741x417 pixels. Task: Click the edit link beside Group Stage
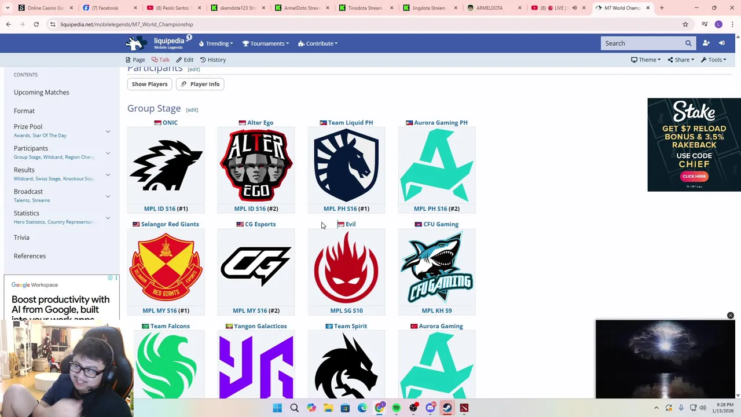(192, 110)
